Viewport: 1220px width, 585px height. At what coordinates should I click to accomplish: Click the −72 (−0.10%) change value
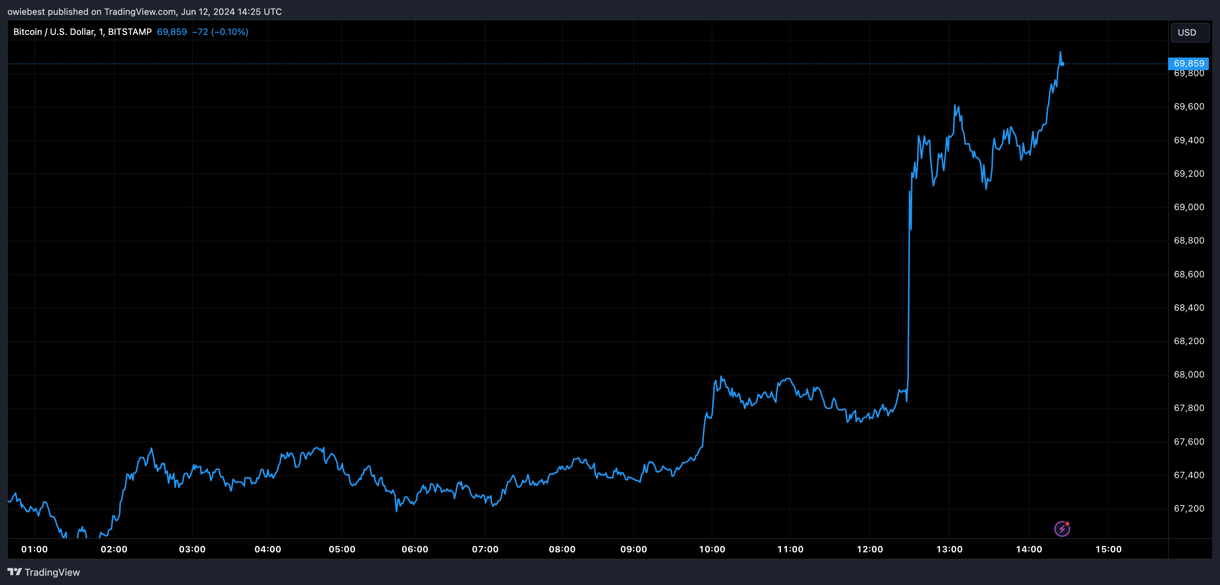coord(220,32)
